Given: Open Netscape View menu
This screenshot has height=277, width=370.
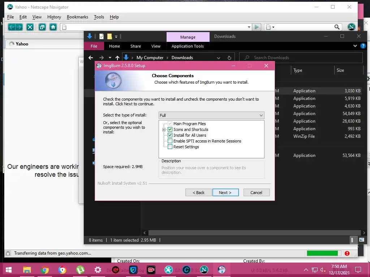Looking at the screenshot, I should (37, 17).
